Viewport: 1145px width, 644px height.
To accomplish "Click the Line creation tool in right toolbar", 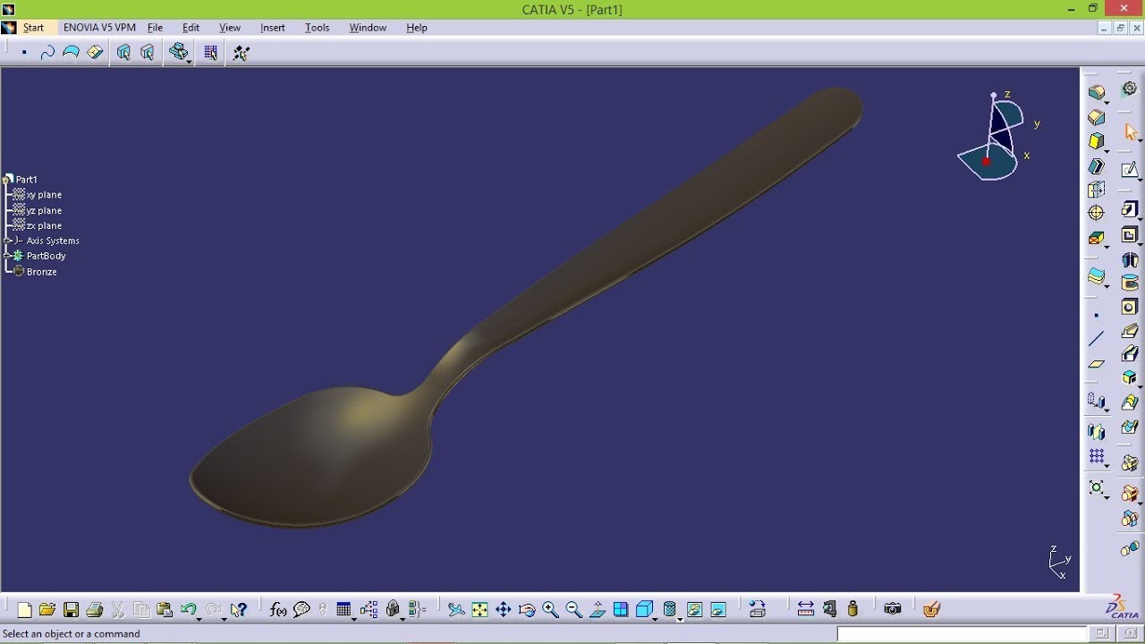I will [x=1097, y=339].
